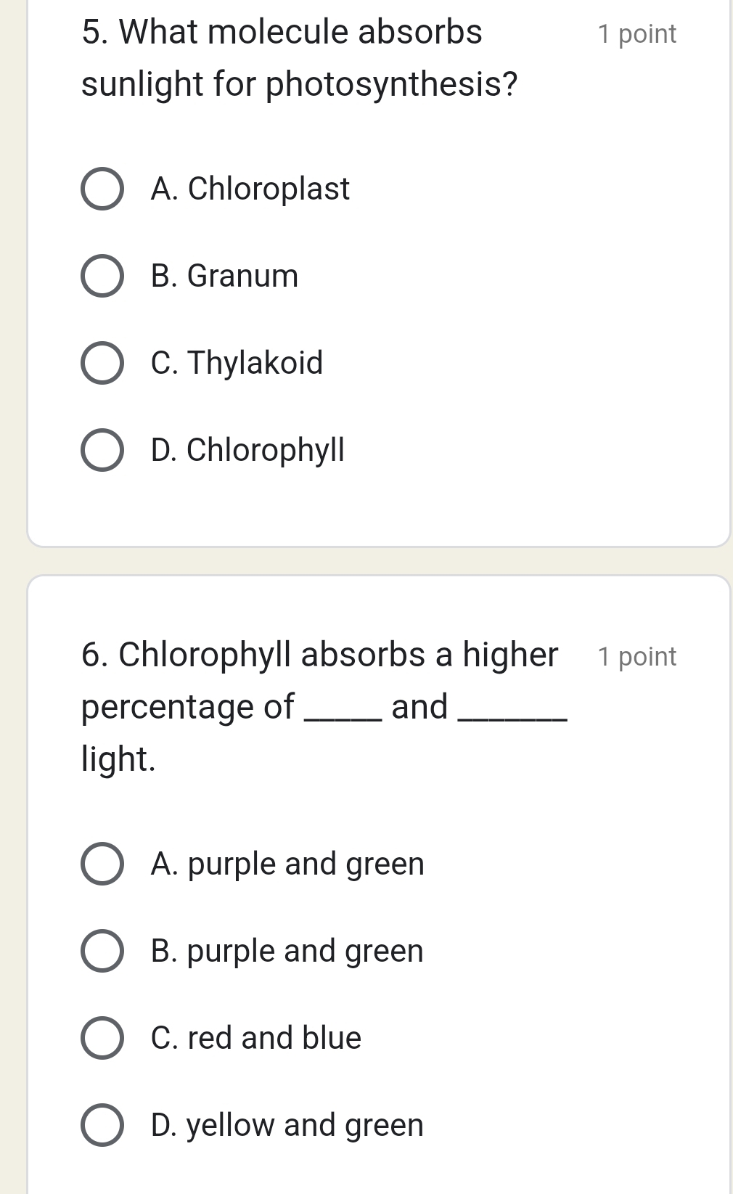Tap the "C. Thylakoid" option text
The height and width of the screenshot is (1194, 733).
(237, 363)
